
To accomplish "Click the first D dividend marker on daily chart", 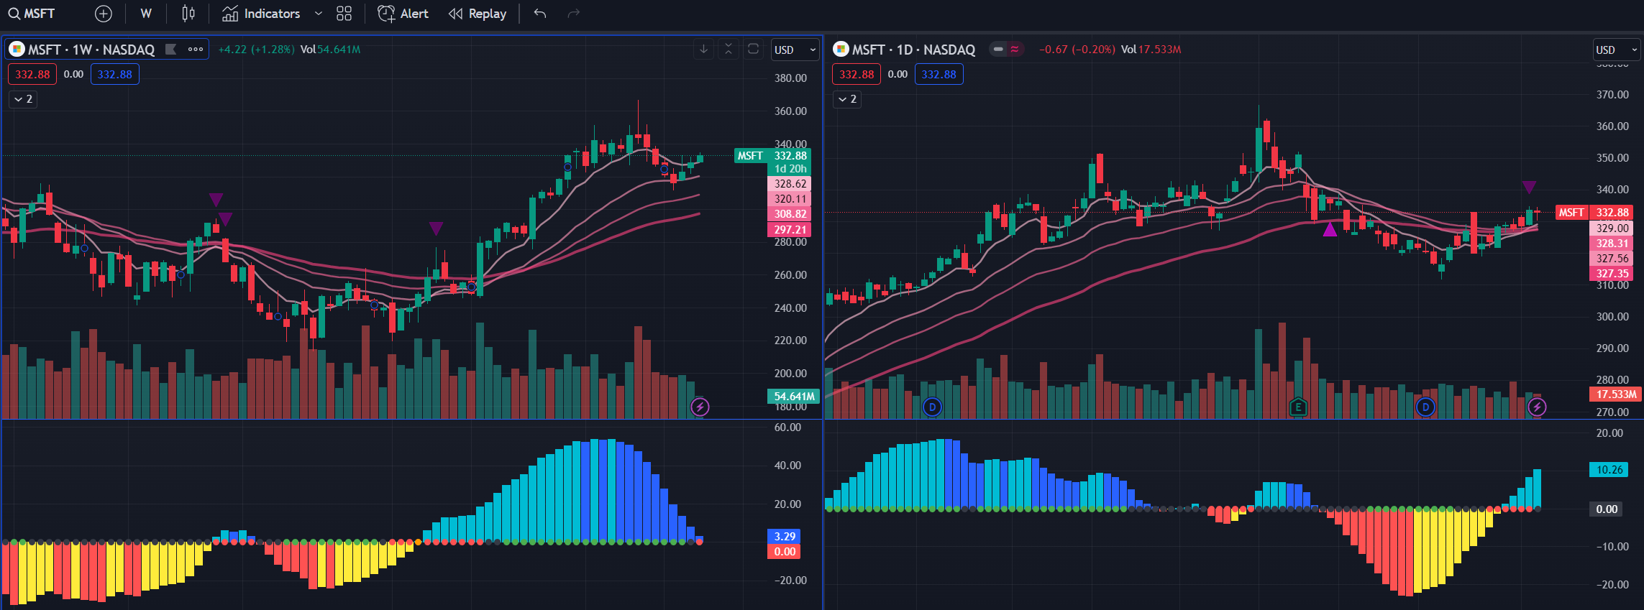I will (932, 407).
